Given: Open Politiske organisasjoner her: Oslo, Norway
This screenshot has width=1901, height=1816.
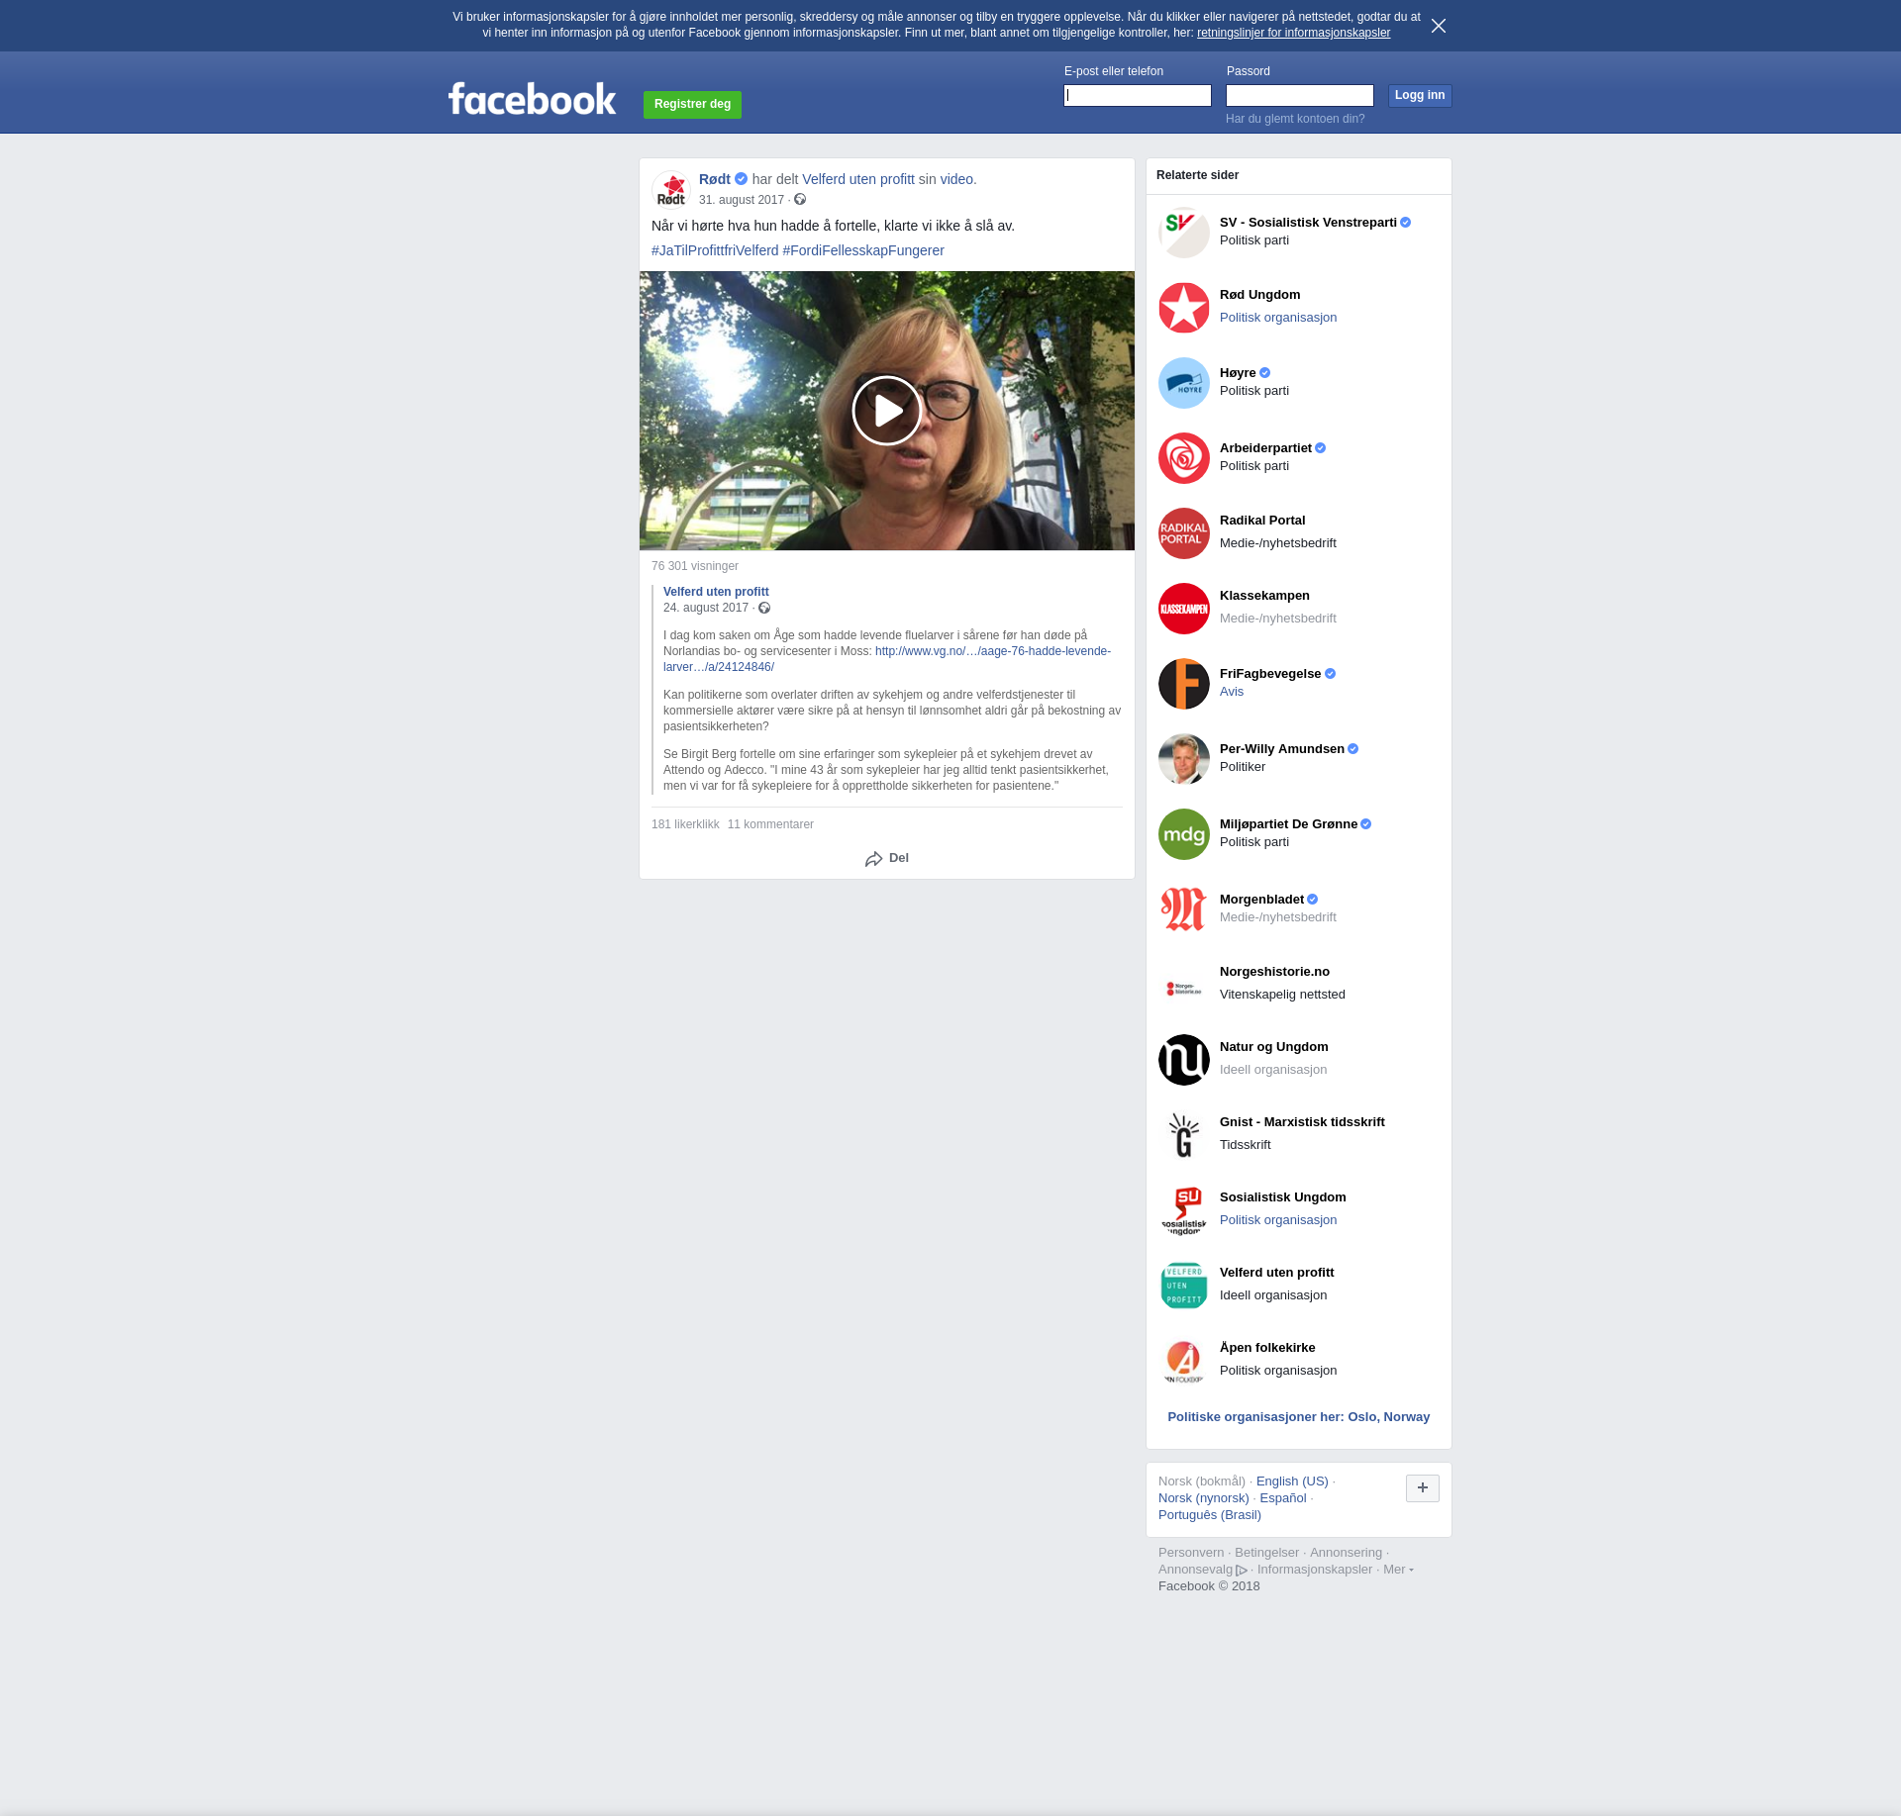Looking at the screenshot, I should [1298, 1417].
